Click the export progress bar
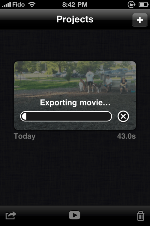The width and height of the screenshot is (150, 226). 66,116
